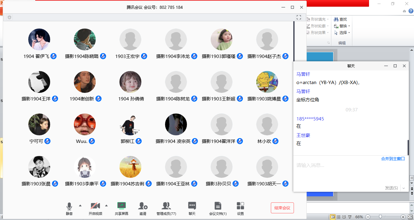Screen dimensions: 414x220
Task: Expand the arrow next to Mute (静音)
Action: [x=80, y=205]
